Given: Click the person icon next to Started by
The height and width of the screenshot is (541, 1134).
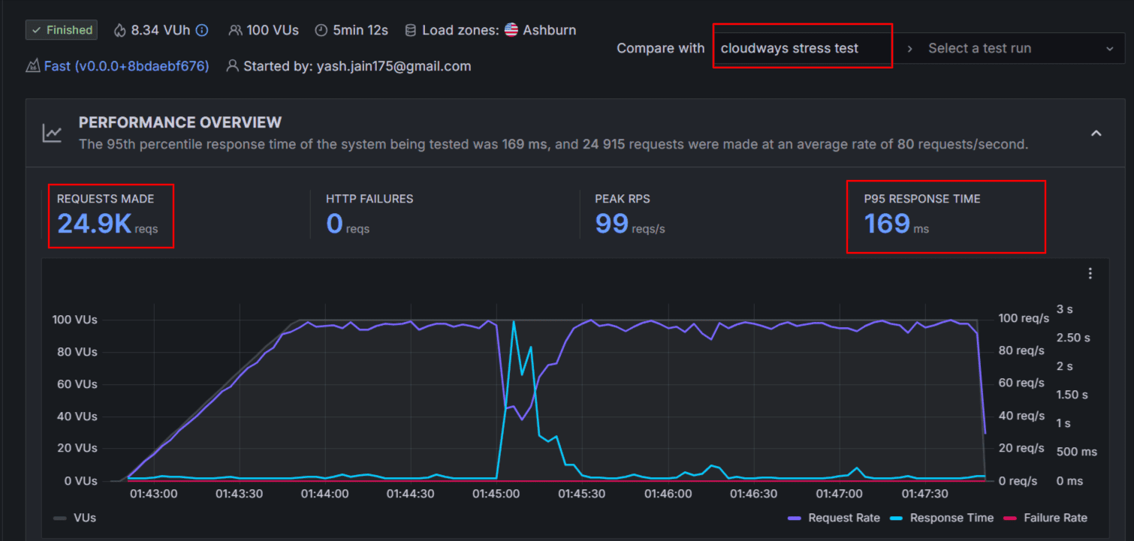Looking at the screenshot, I should click(233, 65).
